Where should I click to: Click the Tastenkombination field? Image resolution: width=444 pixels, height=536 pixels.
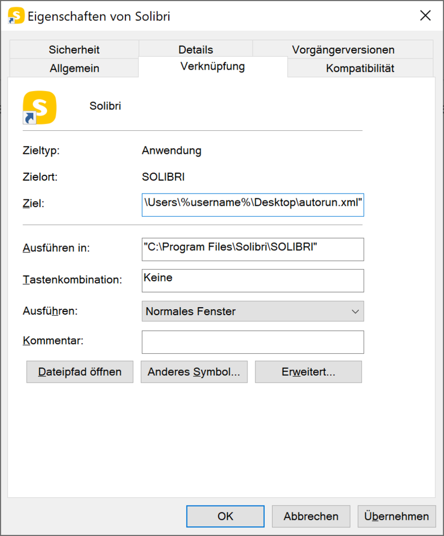pyautogui.click(x=253, y=281)
